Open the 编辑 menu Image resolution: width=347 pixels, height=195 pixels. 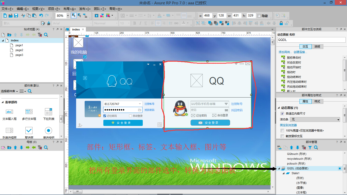coord(23,9)
